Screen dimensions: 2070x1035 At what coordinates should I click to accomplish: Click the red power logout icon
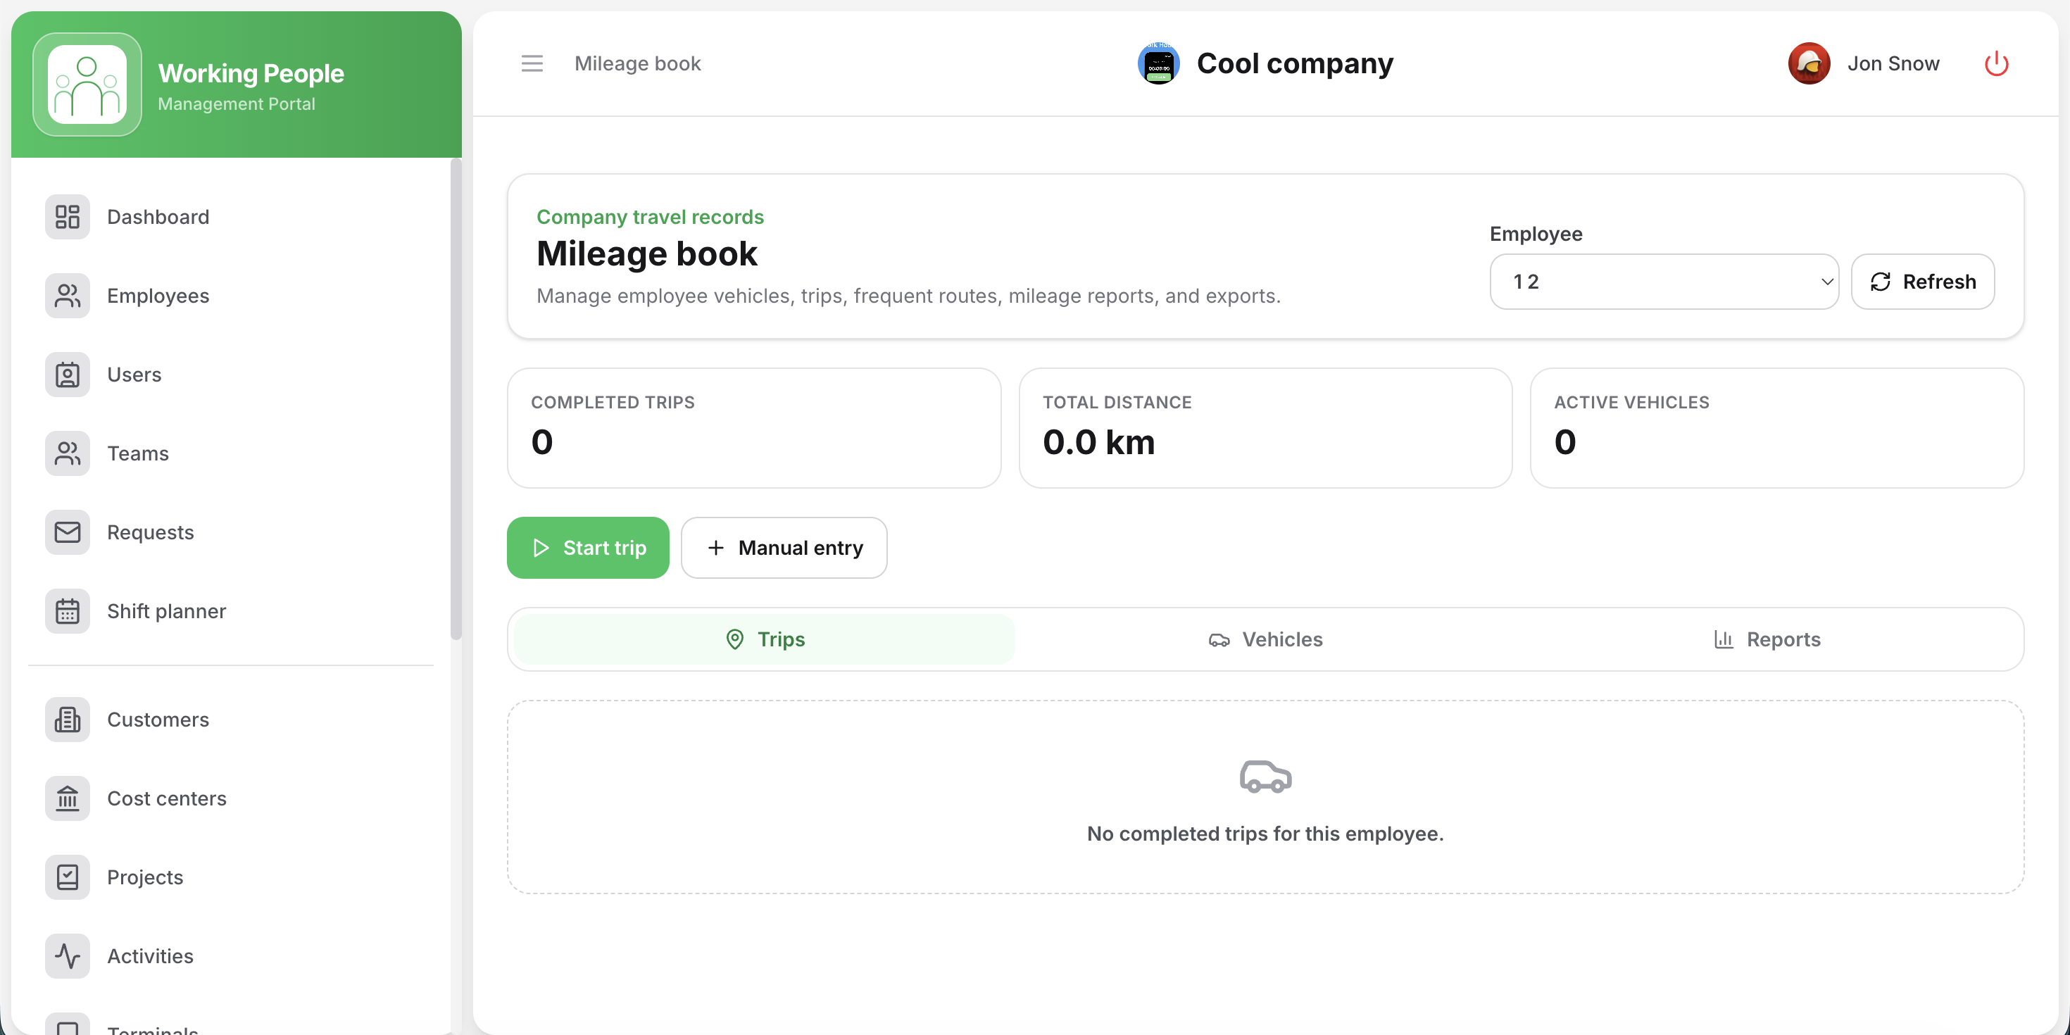[x=1996, y=63]
